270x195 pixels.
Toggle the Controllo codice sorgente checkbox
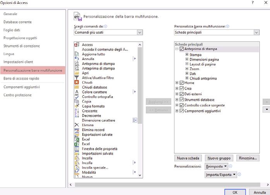pyautogui.click(x=181, y=105)
